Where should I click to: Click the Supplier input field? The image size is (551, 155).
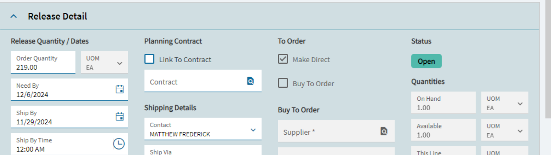(336, 131)
